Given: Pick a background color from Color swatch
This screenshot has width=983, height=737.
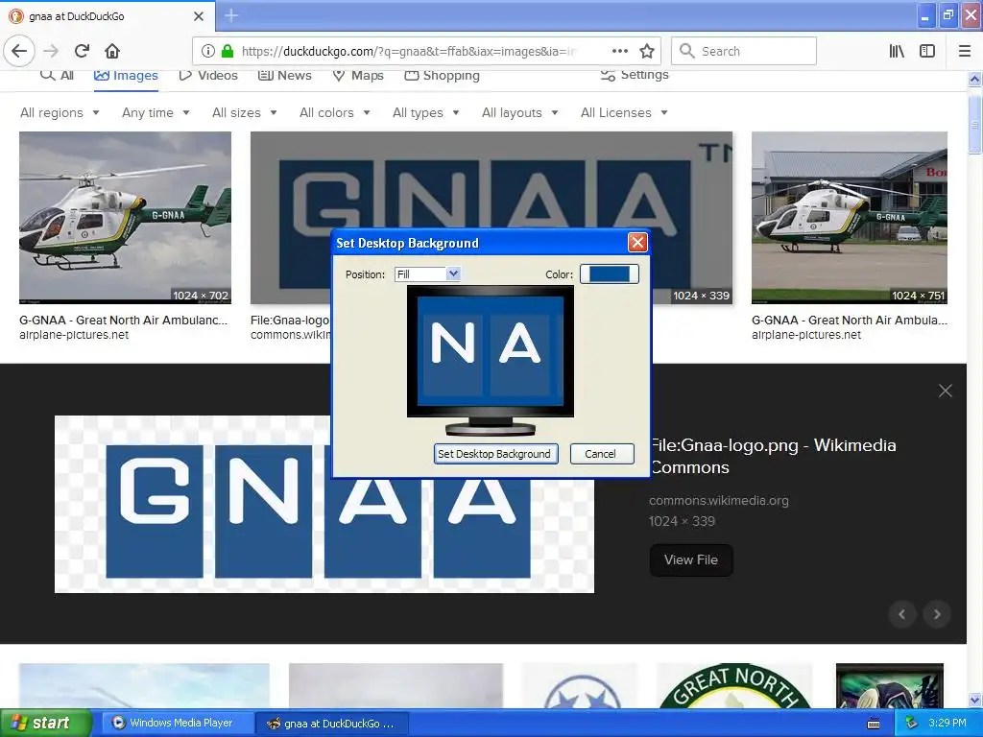Looking at the screenshot, I should (610, 273).
